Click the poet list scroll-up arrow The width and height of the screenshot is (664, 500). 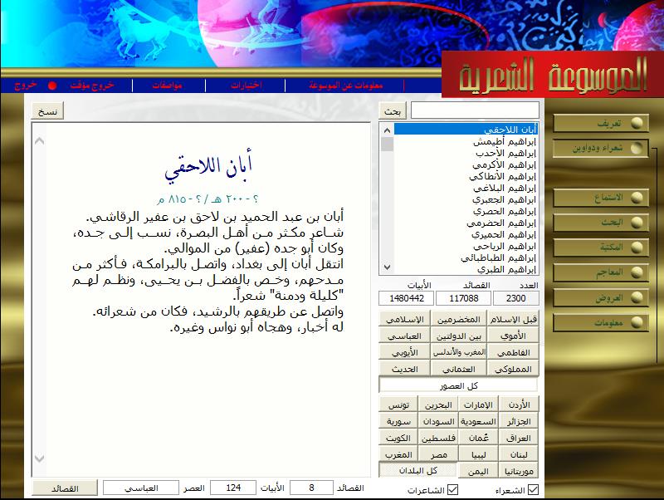387,130
